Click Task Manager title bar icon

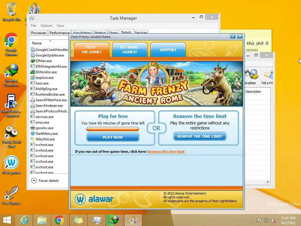(32, 18)
